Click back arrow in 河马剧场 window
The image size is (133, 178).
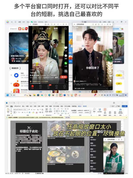(x=30, y=24)
